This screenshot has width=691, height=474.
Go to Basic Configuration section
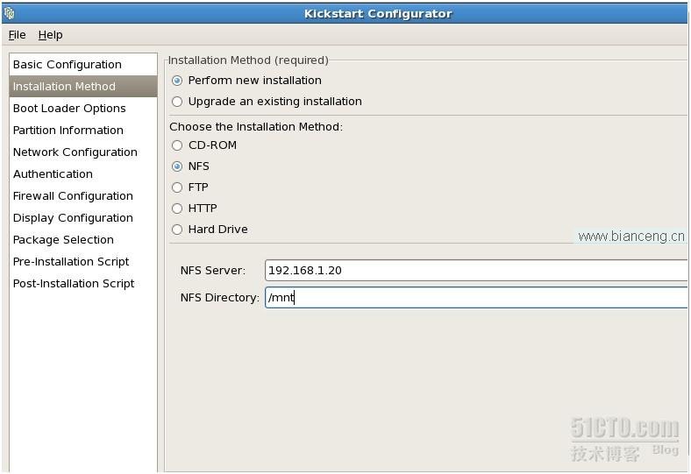click(82, 65)
